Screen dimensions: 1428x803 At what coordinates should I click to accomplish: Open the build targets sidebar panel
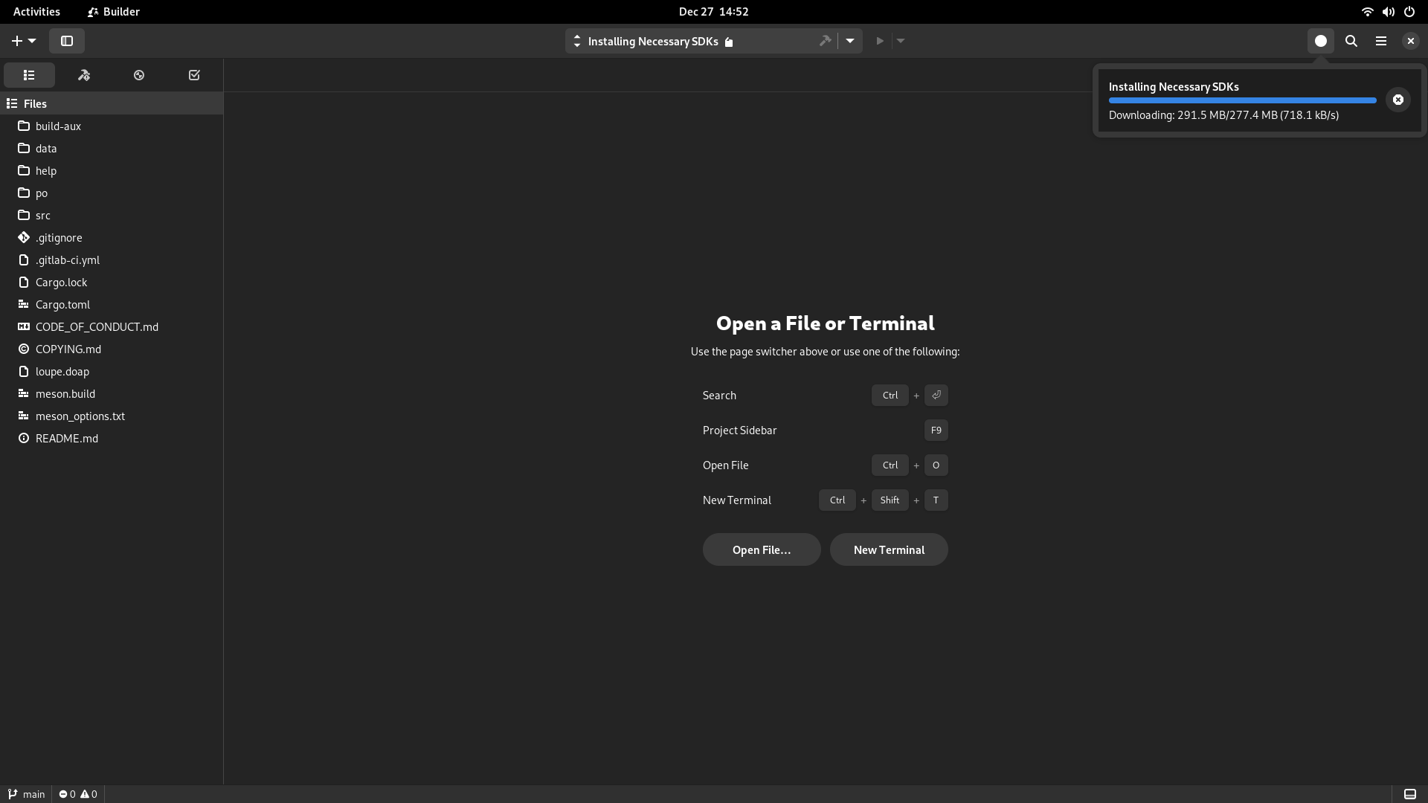pos(84,75)
